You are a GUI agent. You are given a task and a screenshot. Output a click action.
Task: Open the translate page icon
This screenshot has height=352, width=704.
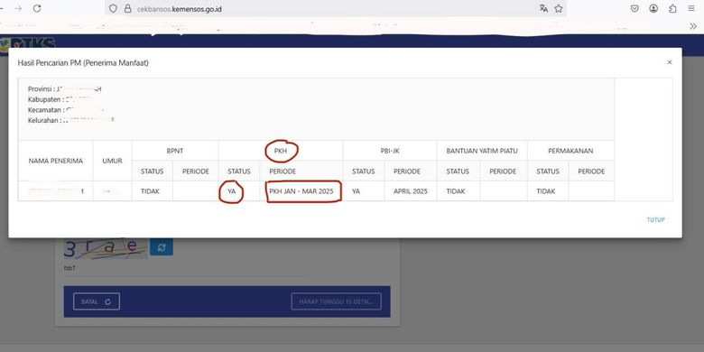point(543,8)
